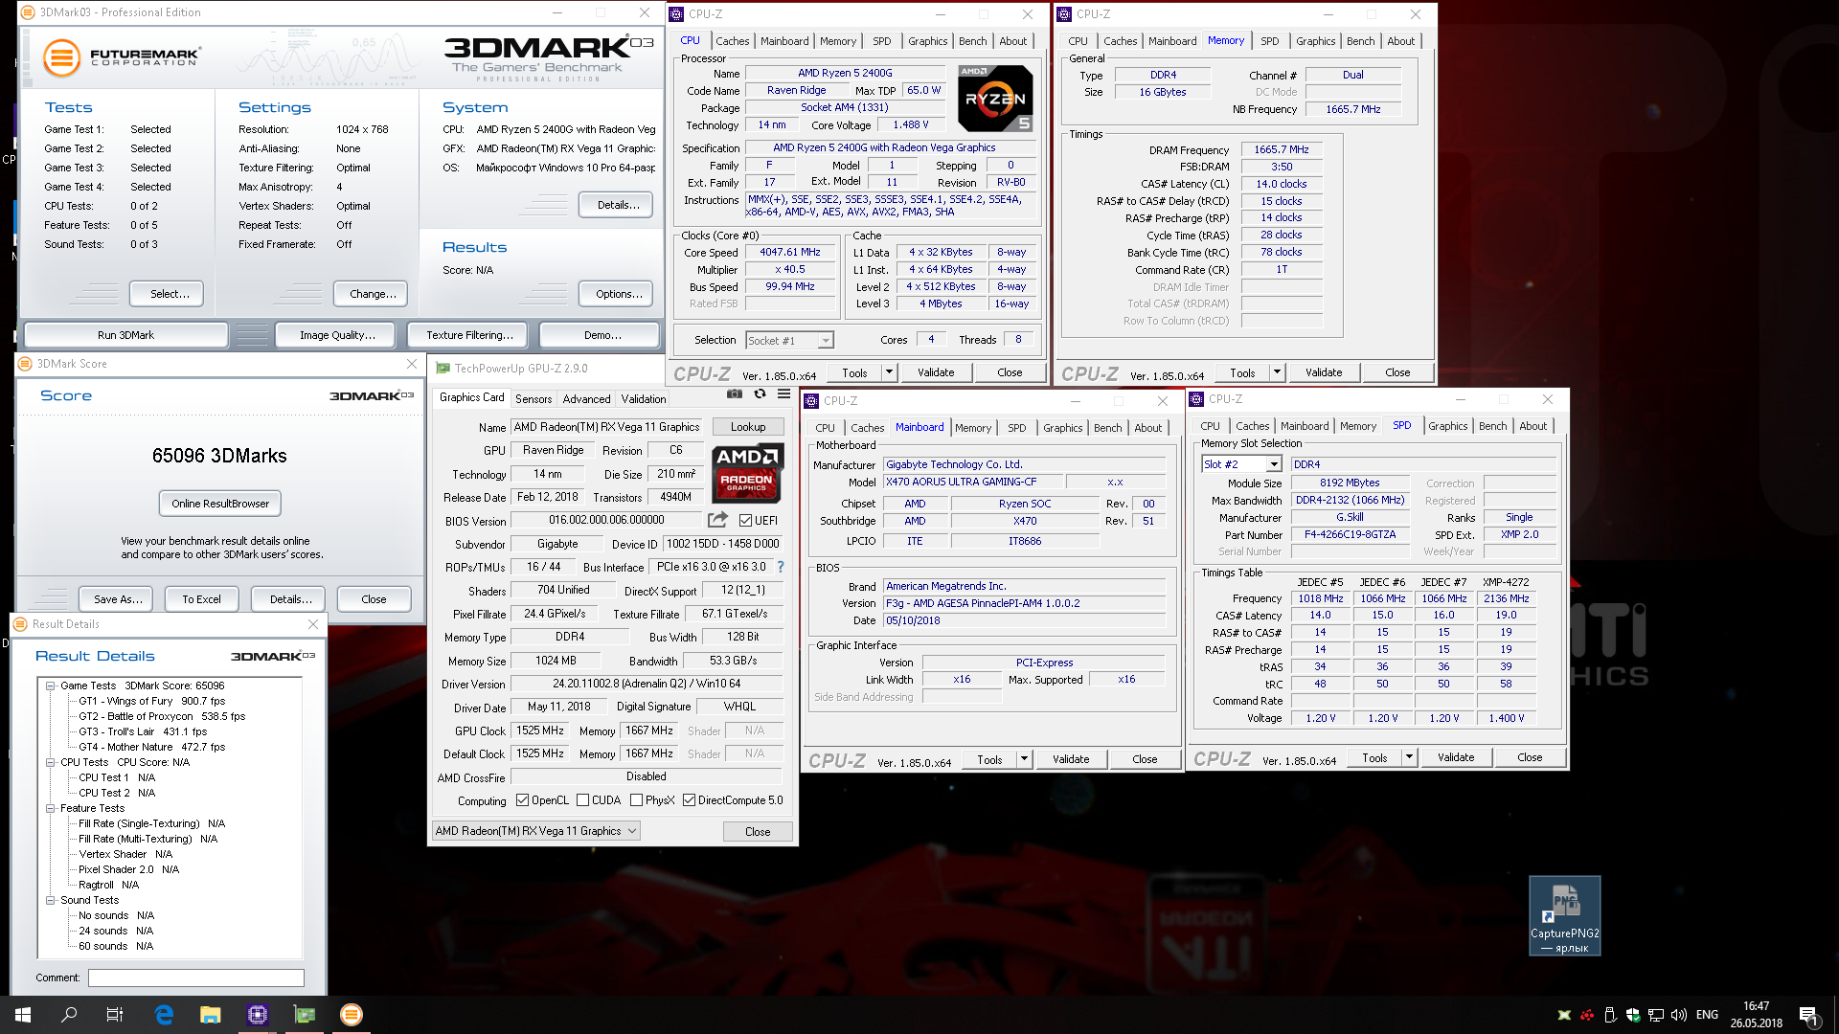Screen dimensions: 1839x1034
Task: Switch to GPU-Z in the taskbar
Action: coord(305,1015)
